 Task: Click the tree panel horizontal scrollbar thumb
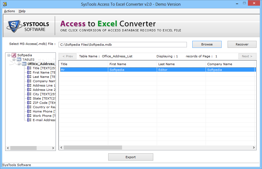[x=23, y=148]
